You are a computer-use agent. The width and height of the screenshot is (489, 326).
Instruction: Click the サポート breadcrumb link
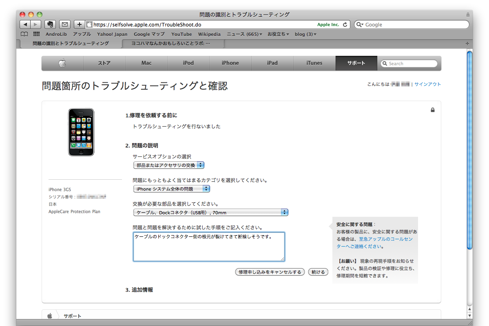[x=72, y=316]
